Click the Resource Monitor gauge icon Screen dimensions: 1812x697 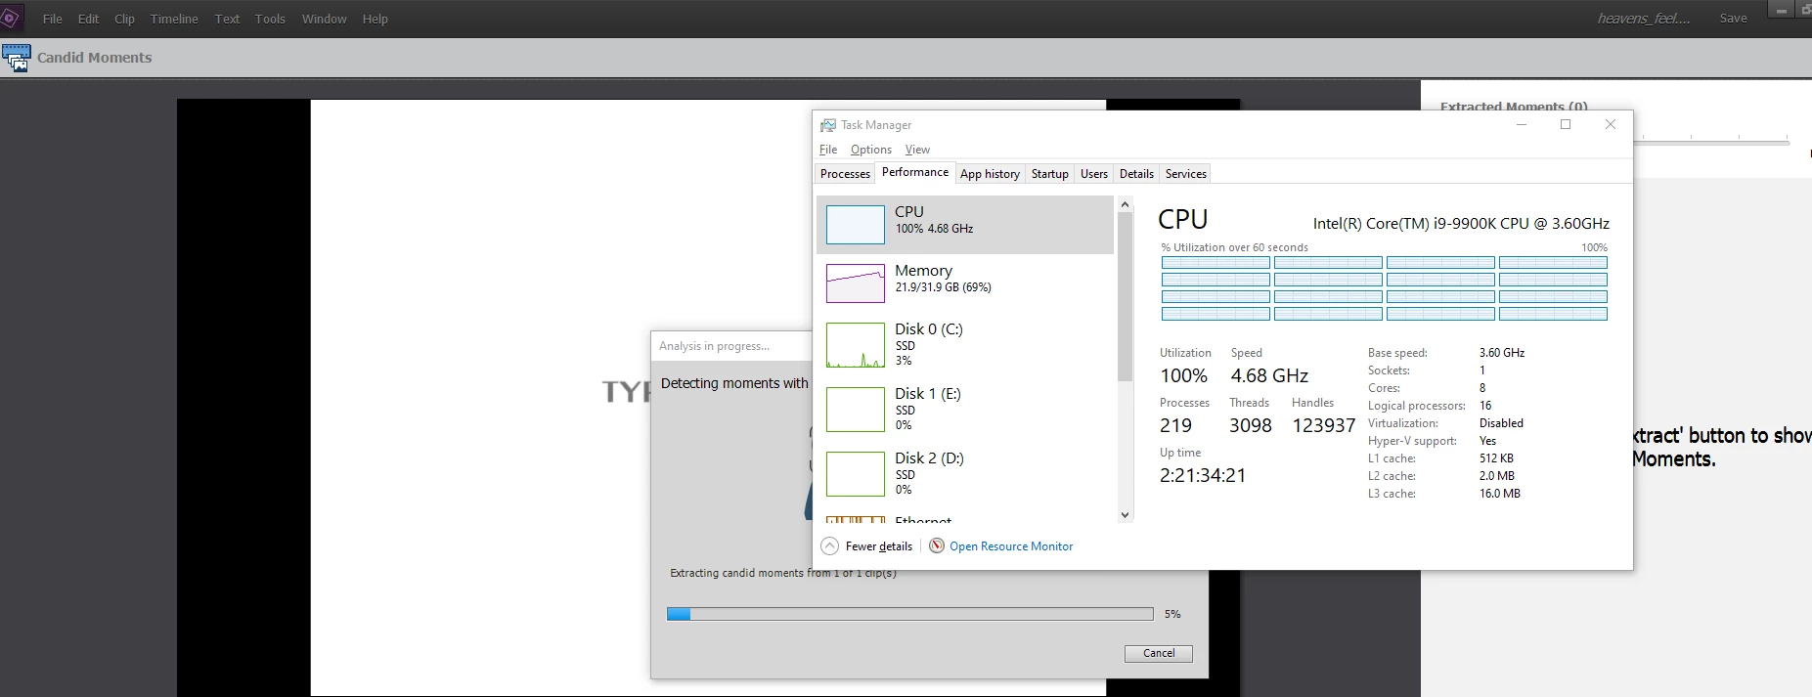click(x=937, y=546)
